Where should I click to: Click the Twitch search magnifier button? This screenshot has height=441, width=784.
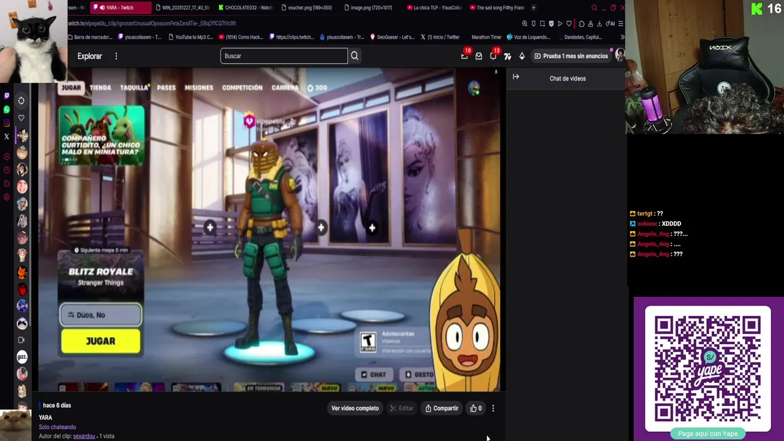tap(354, 56)
